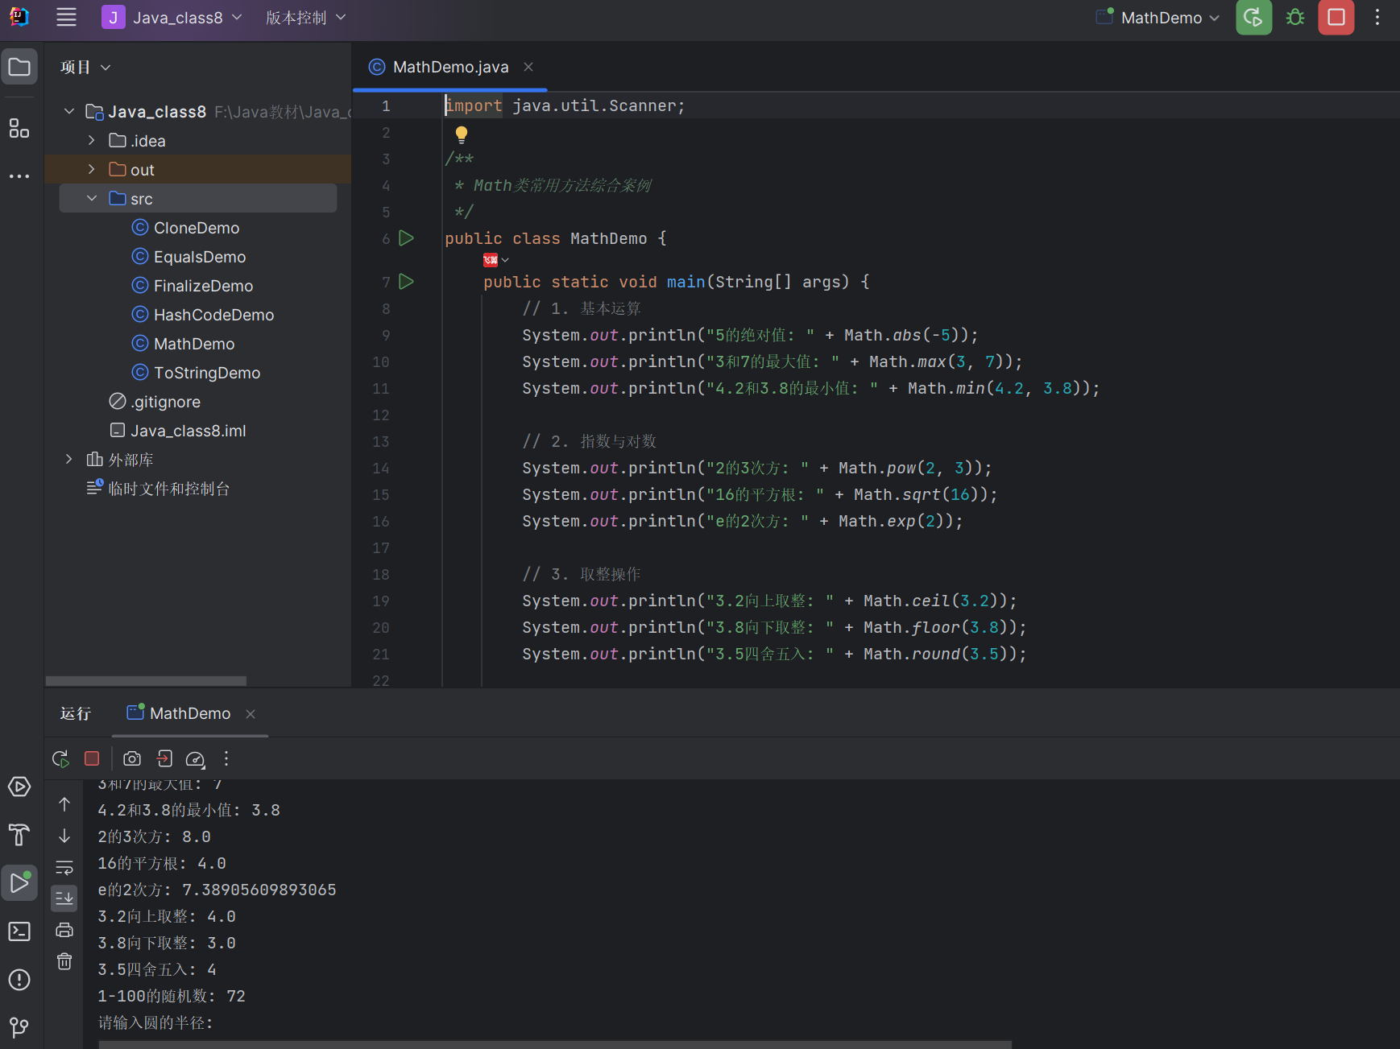Open the Terminal tool window
Image resolution: width=1400 pixels, height=1049 pixels.
(x=19, y=931)
